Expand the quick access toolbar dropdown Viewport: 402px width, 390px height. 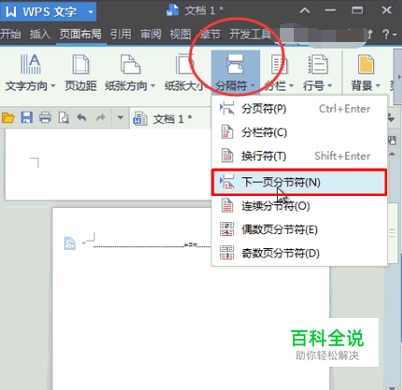[120, 118]
